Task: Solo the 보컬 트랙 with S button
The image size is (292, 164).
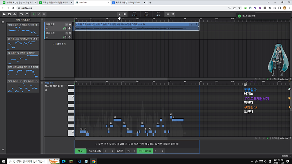Action: pos(66,24)
